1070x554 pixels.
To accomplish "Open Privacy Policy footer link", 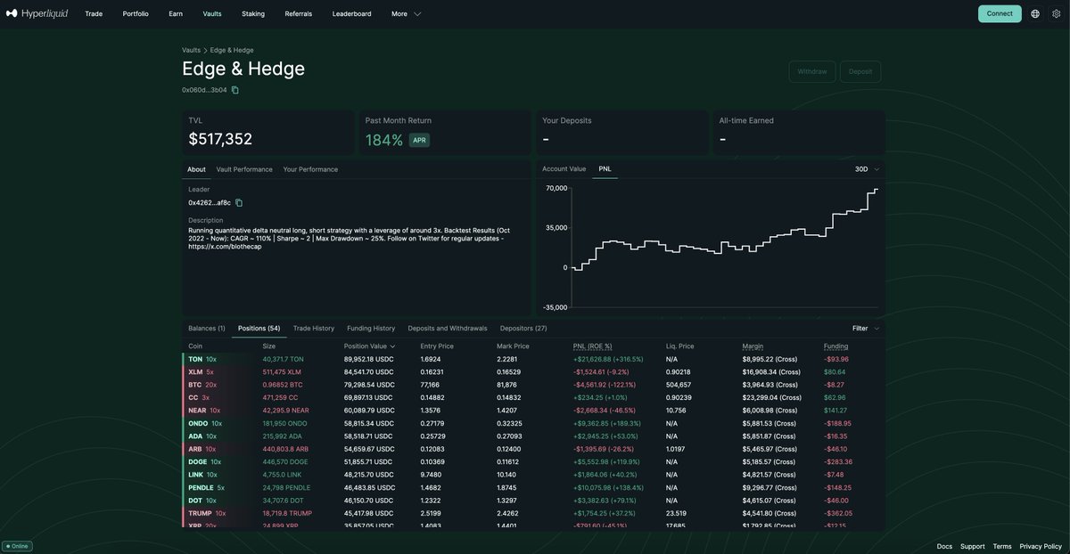I will click(x=1041, y=546).
